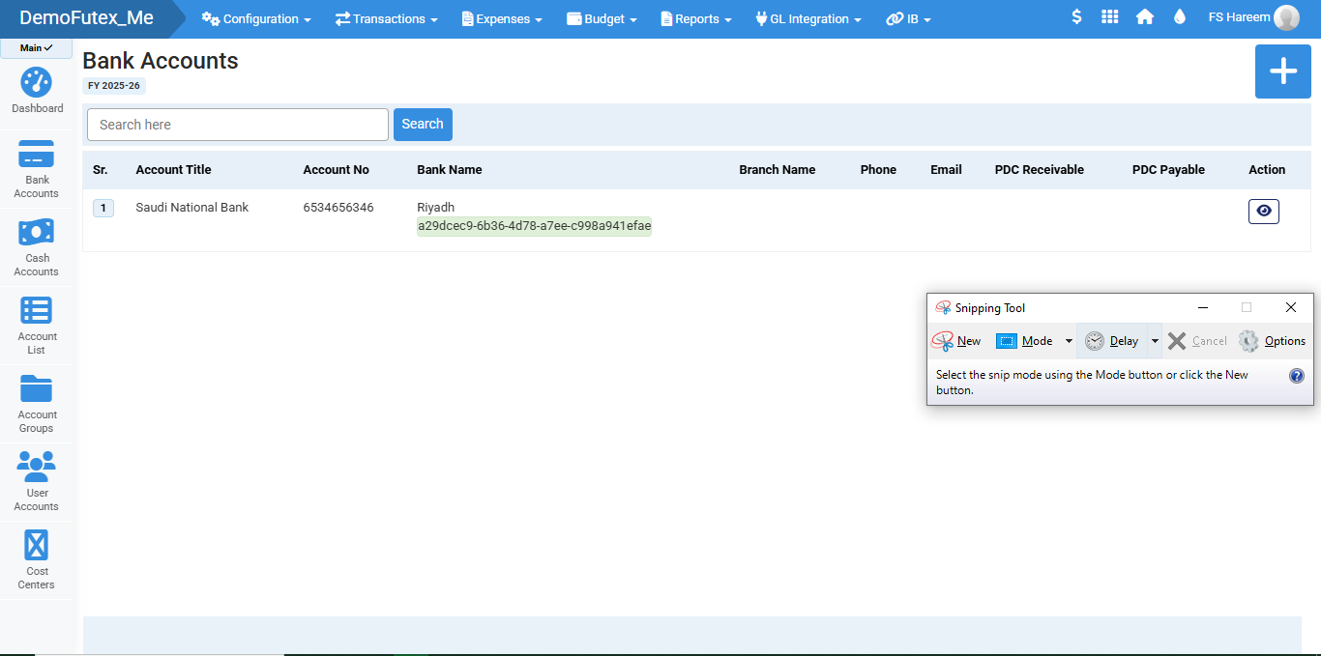This screenshot has width=1321, height=656.
Task: Expand the Transactions dropdown menu
Action: coord(386,19)
